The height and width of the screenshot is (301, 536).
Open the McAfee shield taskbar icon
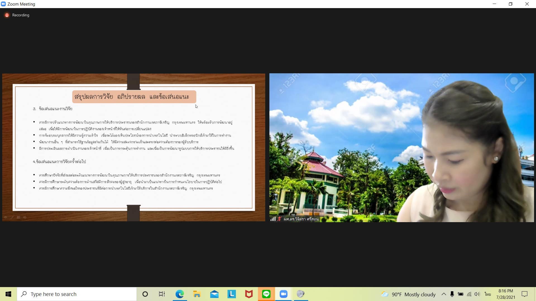[249, 294]
